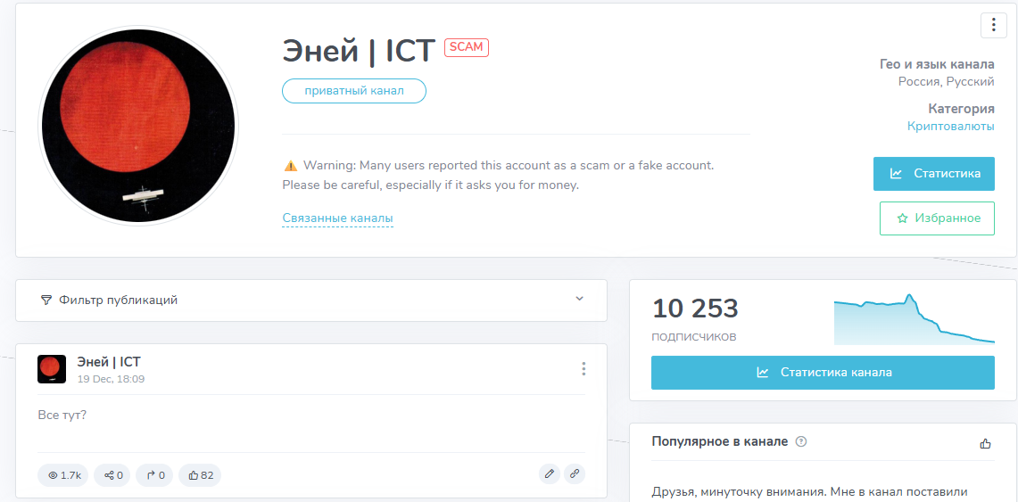Click the приватный канал badge
Image resolution: width=1018 pixels, height=502 pixels.
click(x=354, y=91)
